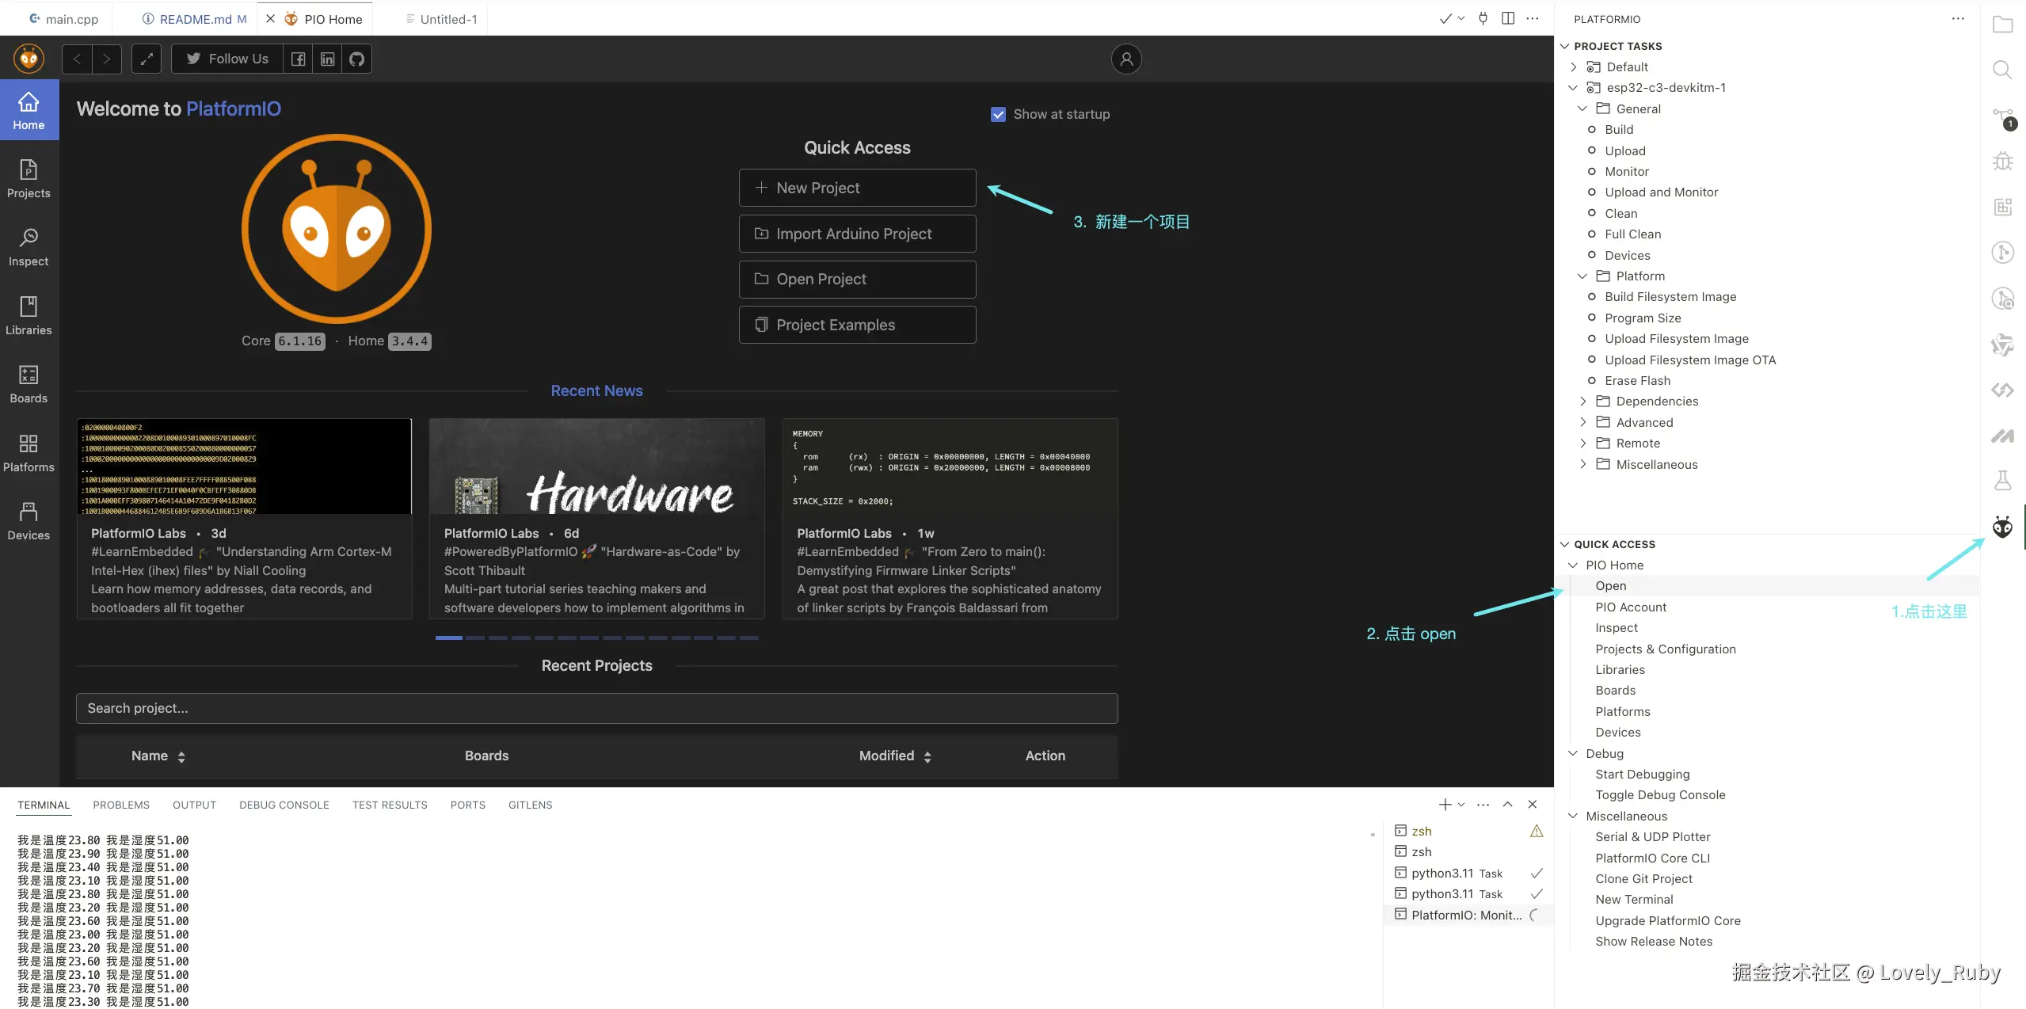The image size is (2026, 1009).
Task: Click the New Project button
Action: click(x=857, y=188)
